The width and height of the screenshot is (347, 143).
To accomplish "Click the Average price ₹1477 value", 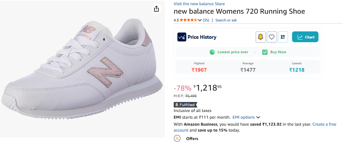I will click(248, 70).
